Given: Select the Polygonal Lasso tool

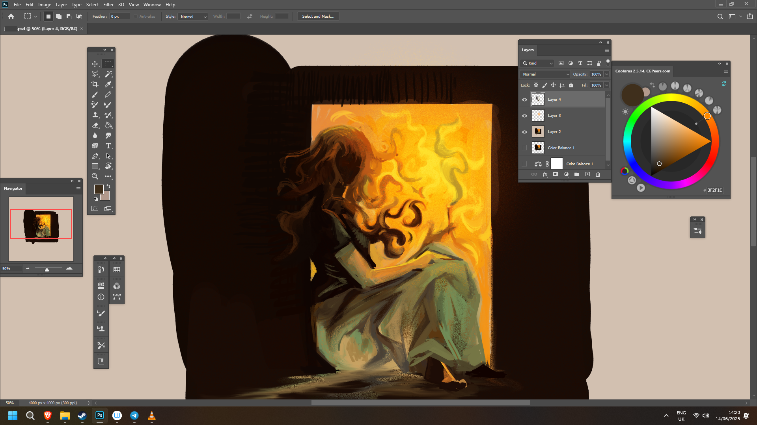Looking at the screenshot, I should 95,74.
